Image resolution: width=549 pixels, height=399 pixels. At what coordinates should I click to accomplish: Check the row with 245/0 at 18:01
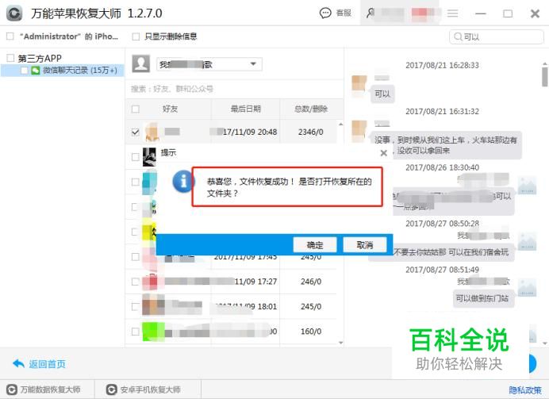tap(135, 307)
